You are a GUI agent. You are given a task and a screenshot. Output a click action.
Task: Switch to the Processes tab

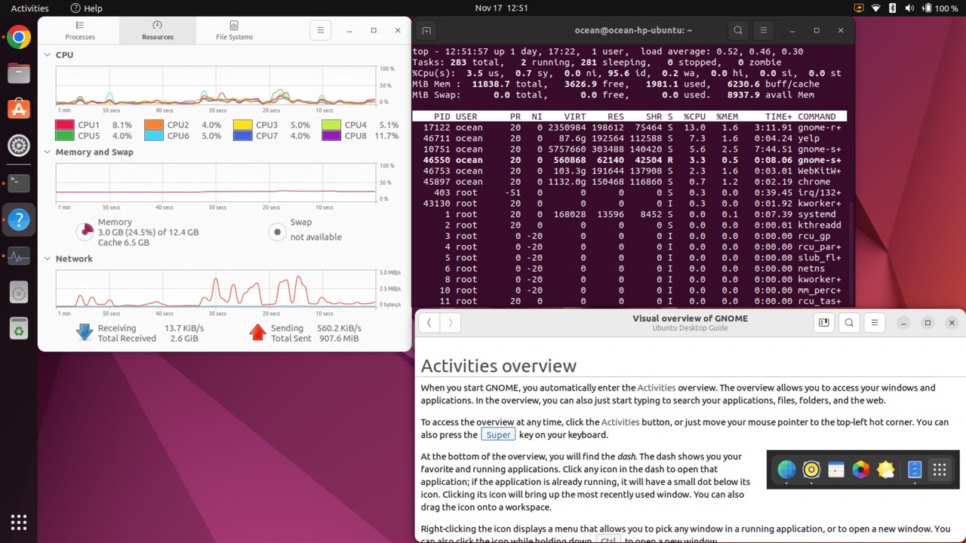(80, 30)
